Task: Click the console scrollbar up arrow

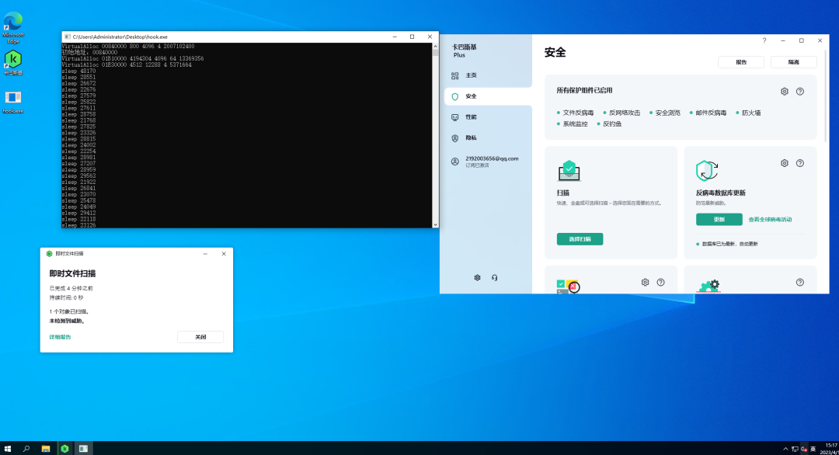Action: pos(436,47)
